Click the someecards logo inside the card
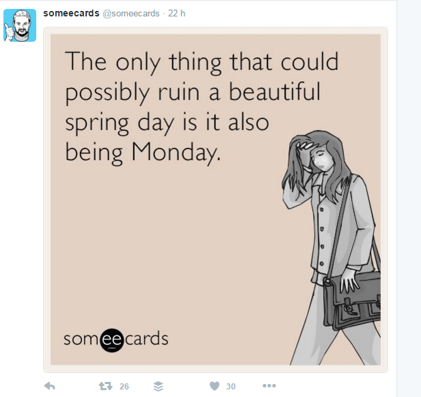The height and width of the screenshot is (397, 421). tap(116, 340)
